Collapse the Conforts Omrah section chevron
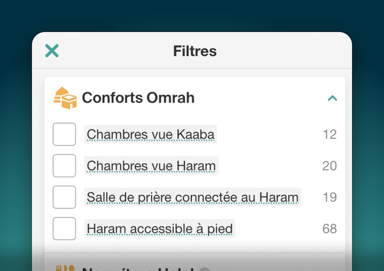The image size is (384, 271). pos(332,98)
